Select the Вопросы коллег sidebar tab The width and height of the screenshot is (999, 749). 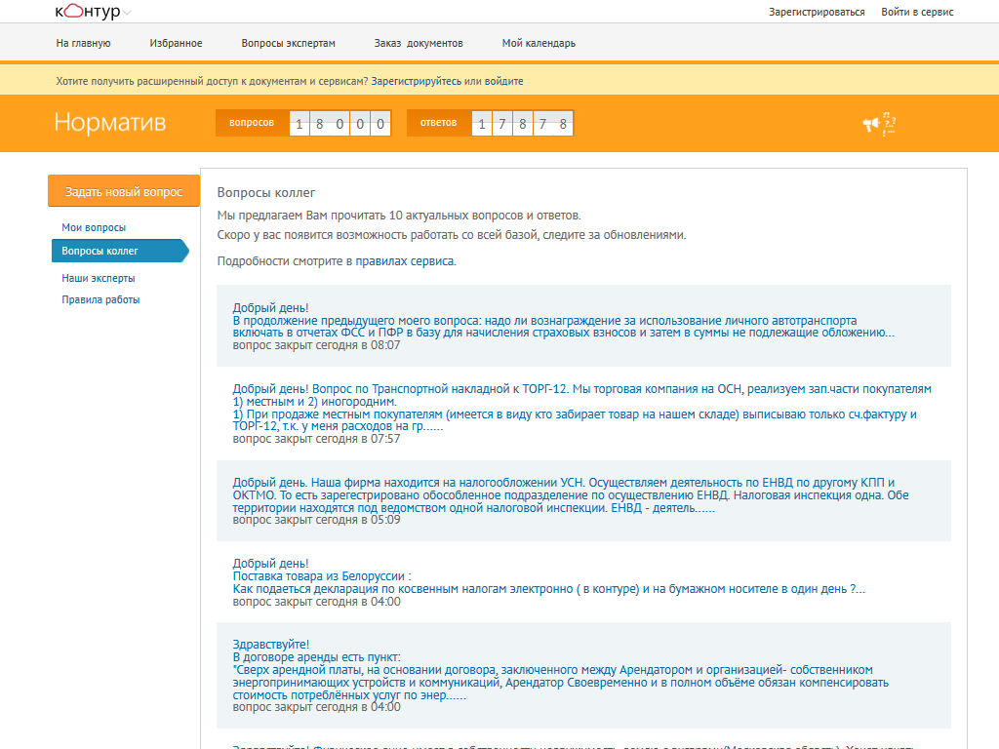[120, 251]
